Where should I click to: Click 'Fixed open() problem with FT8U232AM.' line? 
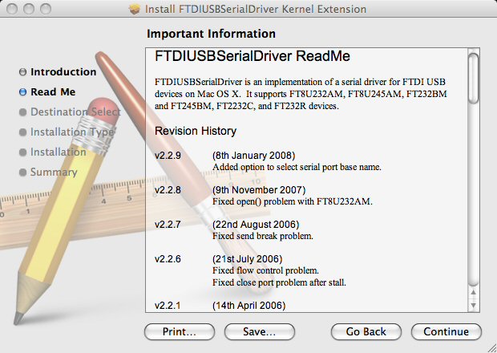point(293,201)
